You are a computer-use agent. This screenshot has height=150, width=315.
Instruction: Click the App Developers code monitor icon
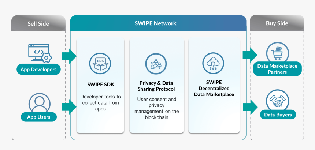coord(40,53)
